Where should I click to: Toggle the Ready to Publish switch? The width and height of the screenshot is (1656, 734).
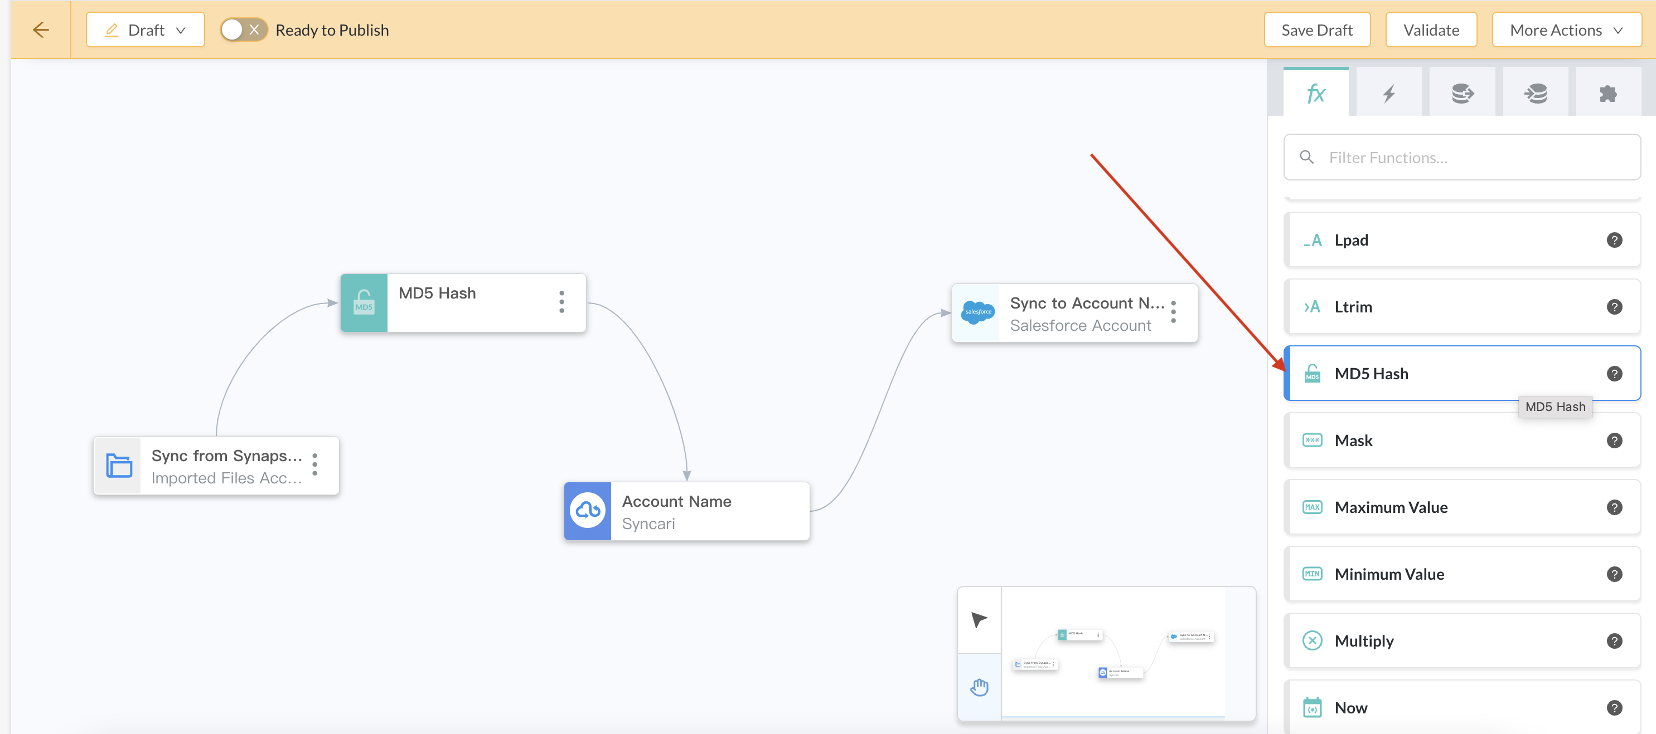pos(244,30)
